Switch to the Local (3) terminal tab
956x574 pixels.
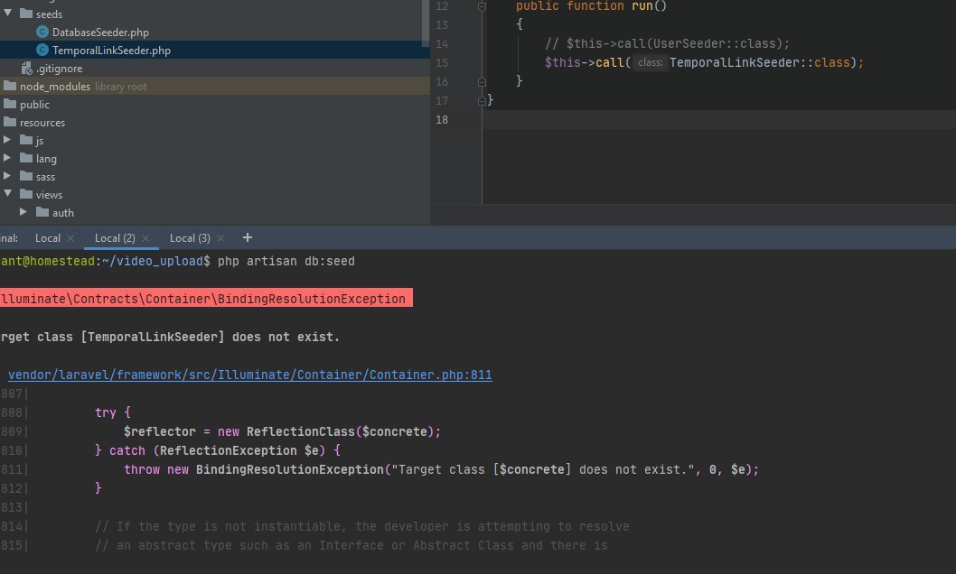190,238
